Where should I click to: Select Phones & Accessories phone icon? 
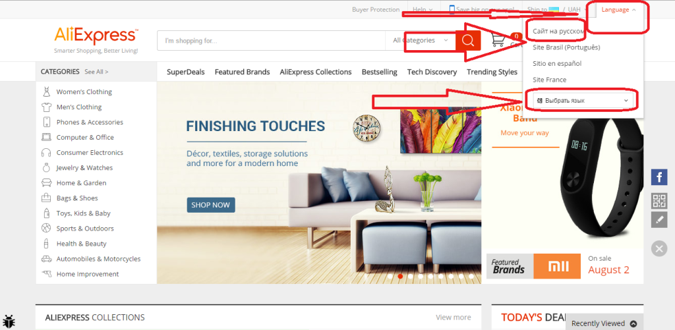46,123
